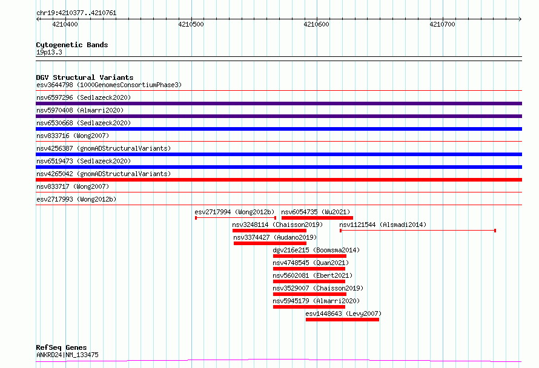Select the nsv4256387 (gnomADStructuralVariants) label
Image resolution: width=539 pixels, height=368 pixels.
pos(104,148)
